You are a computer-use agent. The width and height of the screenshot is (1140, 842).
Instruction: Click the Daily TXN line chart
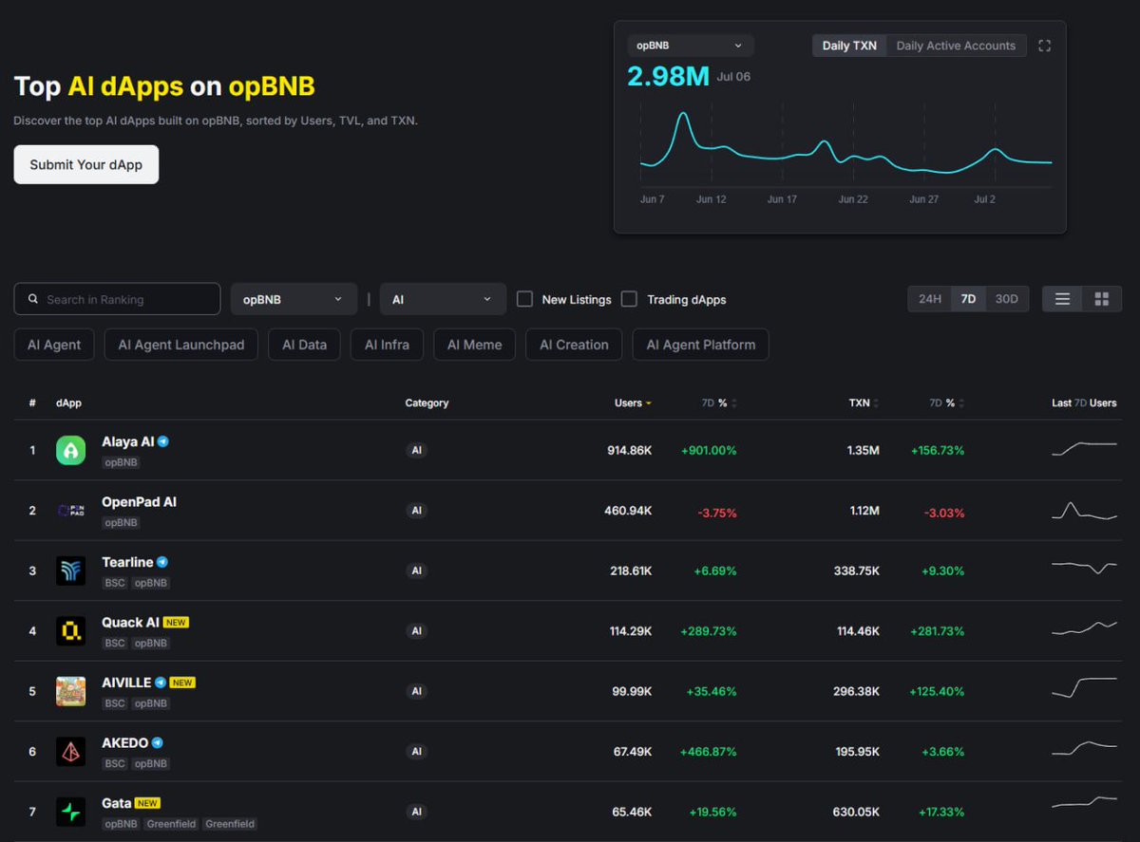(x=845, y=144)
